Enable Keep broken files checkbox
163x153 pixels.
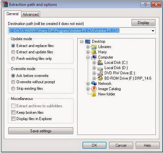13,113
